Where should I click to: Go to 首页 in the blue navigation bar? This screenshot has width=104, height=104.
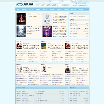(x=18, y=9)
